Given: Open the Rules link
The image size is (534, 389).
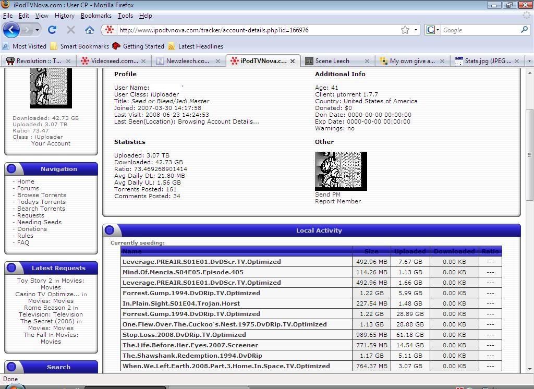Looking at the screenshot, I should pyautogui.click(x=25, y=236).
